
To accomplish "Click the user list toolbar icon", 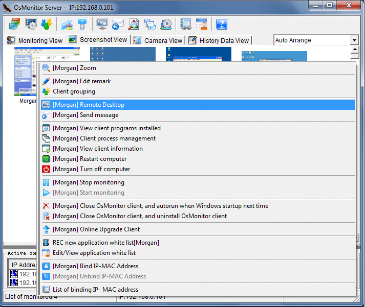I will click(202, 24).
